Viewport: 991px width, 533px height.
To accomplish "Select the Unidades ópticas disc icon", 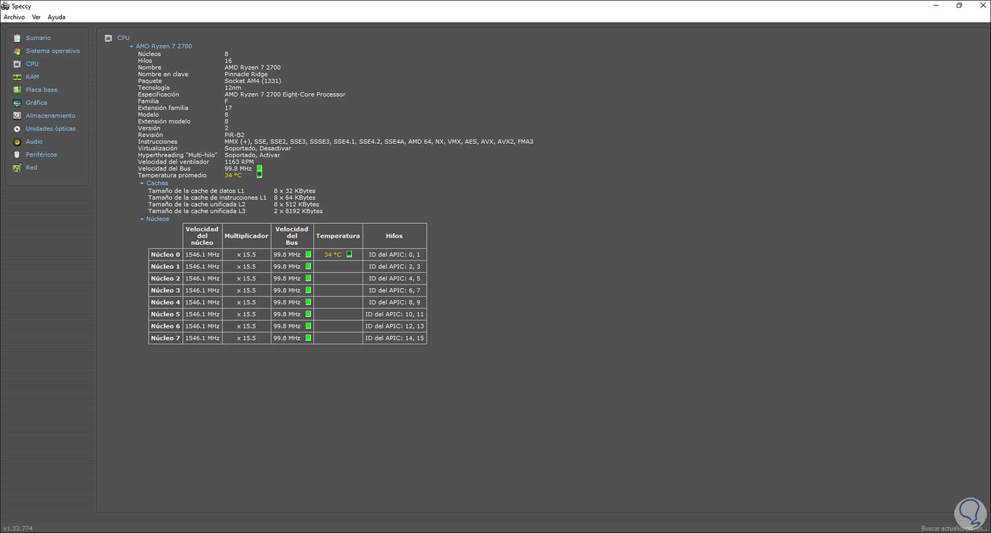I will (17, 129).
